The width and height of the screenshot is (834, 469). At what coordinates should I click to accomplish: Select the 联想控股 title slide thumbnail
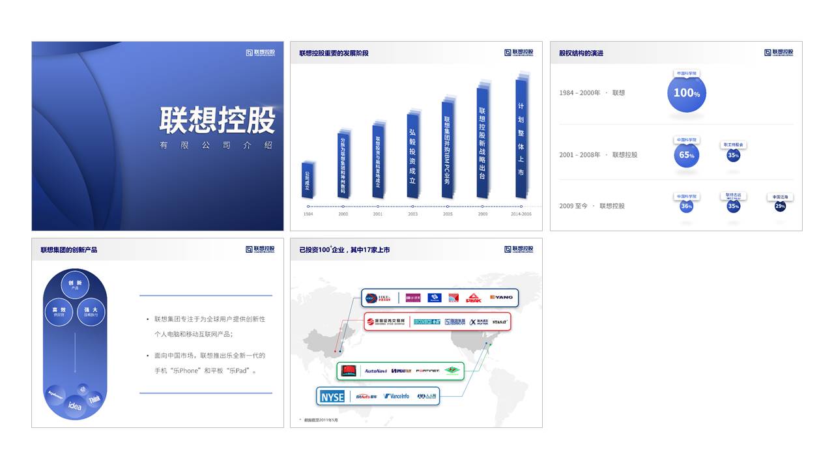pyautogui.click(x=158, y=136)
